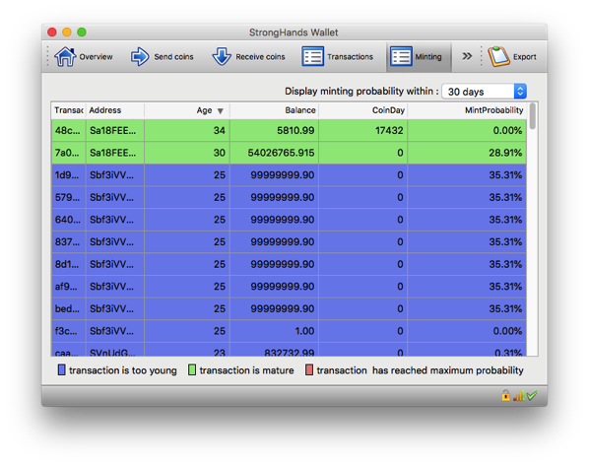
Task: Click the Age value 30
Action: [x=187, y=153]
